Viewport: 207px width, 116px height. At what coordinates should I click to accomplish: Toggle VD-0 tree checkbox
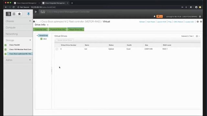pyautogui.click(x=41, y=39)
